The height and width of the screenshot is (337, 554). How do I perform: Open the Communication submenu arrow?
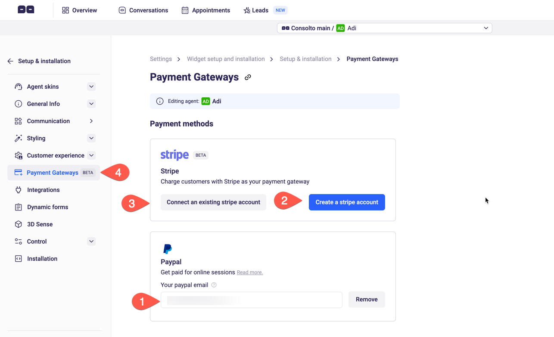click(91, 121)
